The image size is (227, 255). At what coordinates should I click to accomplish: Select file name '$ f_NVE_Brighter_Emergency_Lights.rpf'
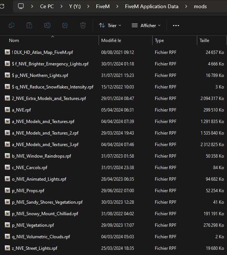(x=50, y=64)
